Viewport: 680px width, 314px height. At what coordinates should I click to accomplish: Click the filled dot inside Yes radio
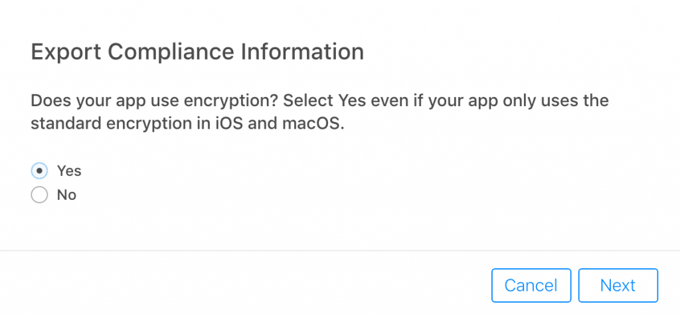click(39, 171)
